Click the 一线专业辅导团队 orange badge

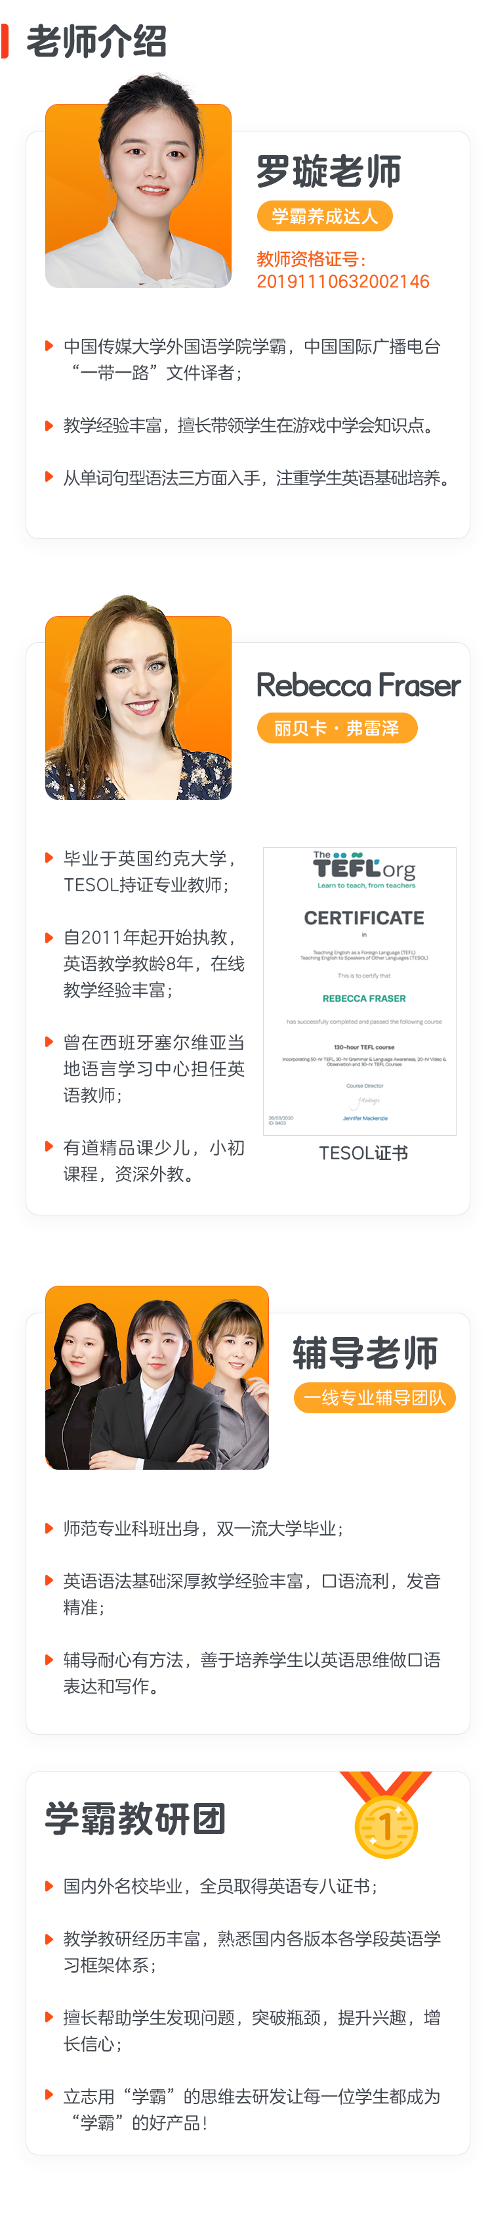tap(375, 1397)
